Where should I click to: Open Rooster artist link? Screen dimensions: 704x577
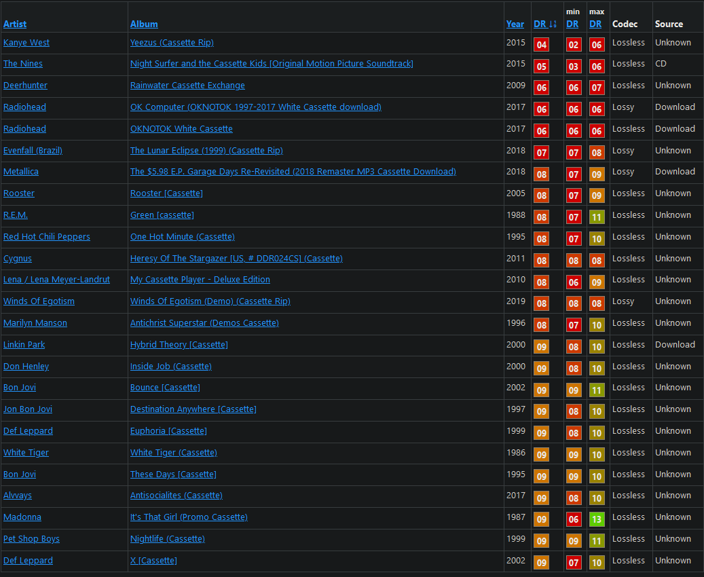19,193
